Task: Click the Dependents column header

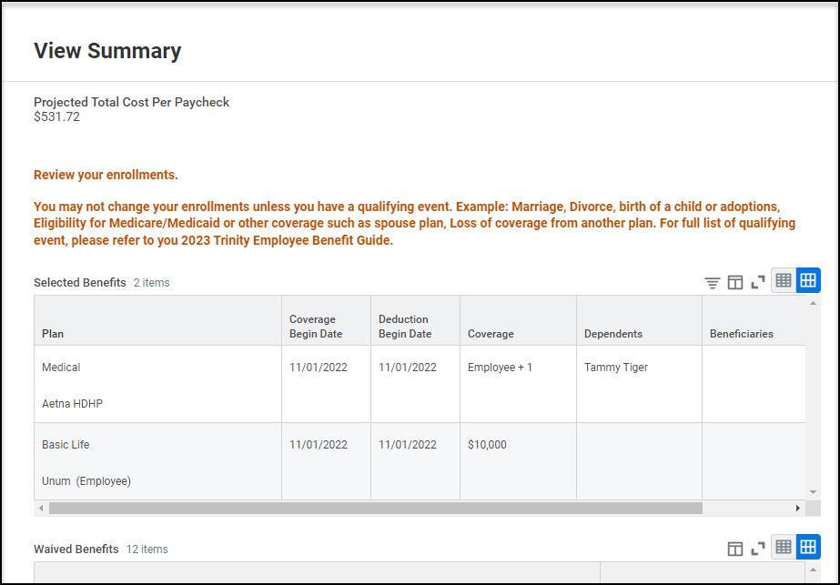Action: coord(639,321)
